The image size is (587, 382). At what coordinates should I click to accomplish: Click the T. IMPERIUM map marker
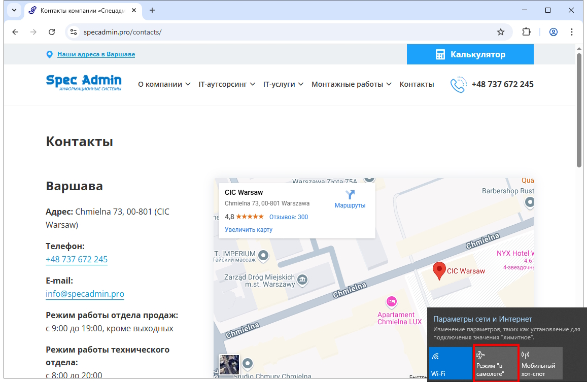pos(263,255)
